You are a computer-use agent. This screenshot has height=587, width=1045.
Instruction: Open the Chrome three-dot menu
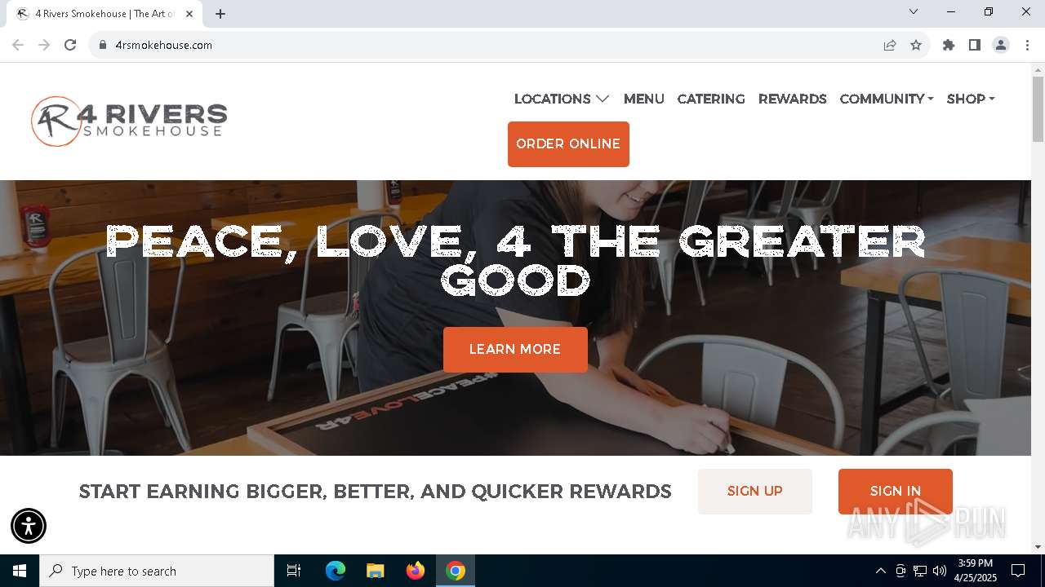(x=1027, y=45)
